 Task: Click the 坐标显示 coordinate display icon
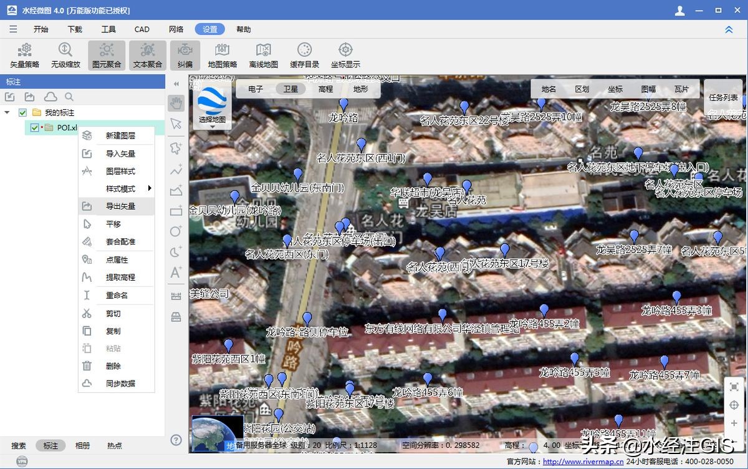pos(345,55)
